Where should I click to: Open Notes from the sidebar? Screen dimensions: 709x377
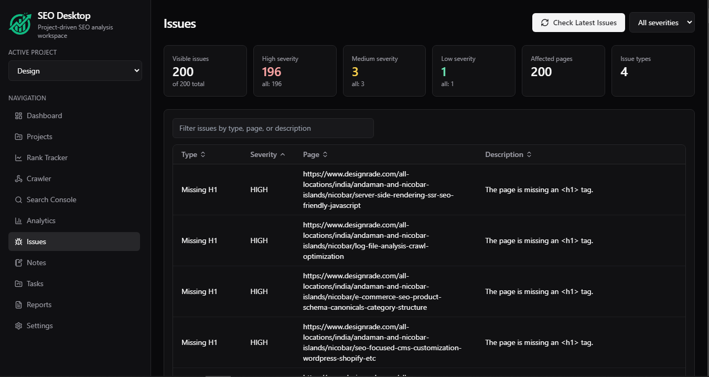(74, 263)
